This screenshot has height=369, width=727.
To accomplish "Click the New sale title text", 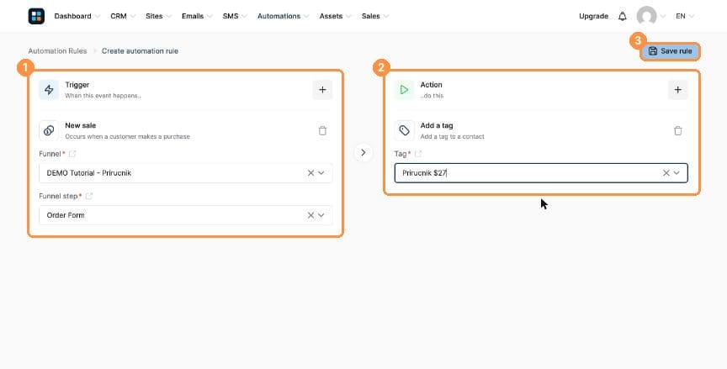I will (x=80, y=125).
